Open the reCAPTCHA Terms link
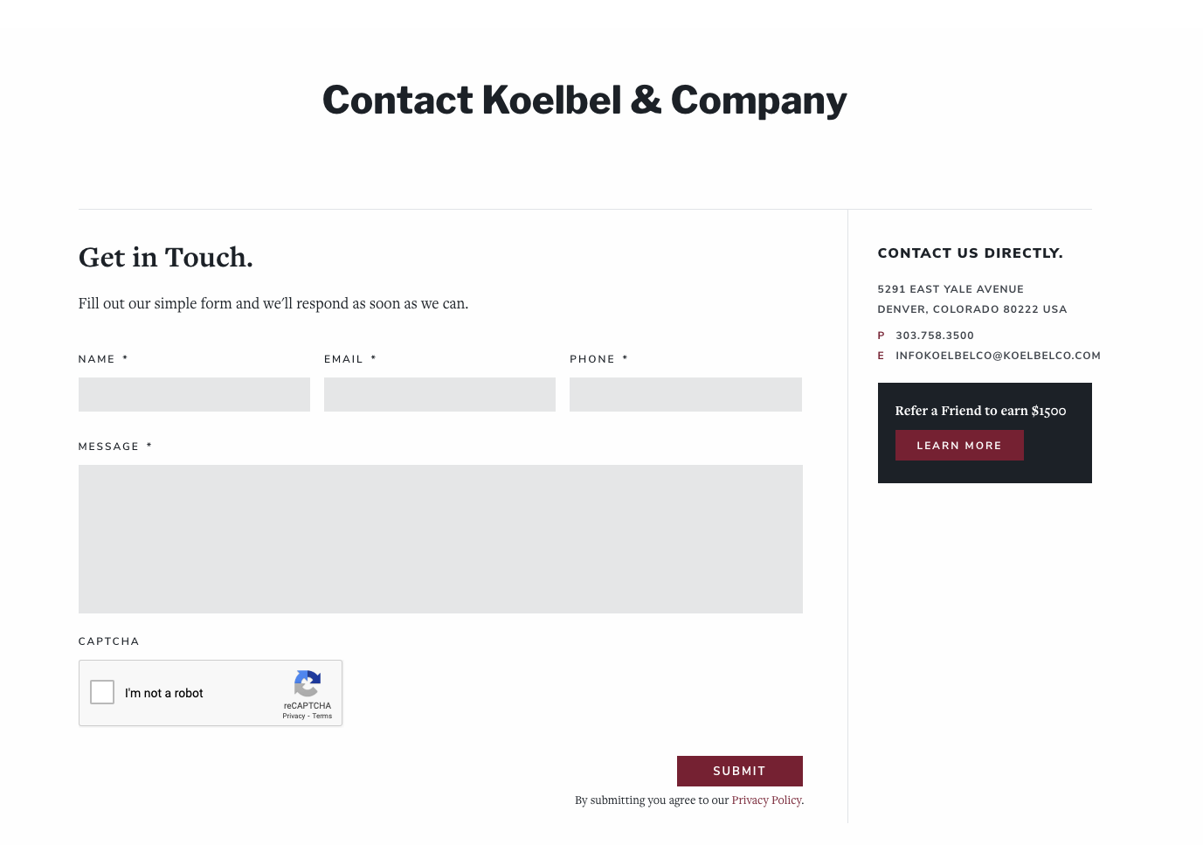Image resolution: width=1203 pixels, height=845 pixels. click(322, 716)
